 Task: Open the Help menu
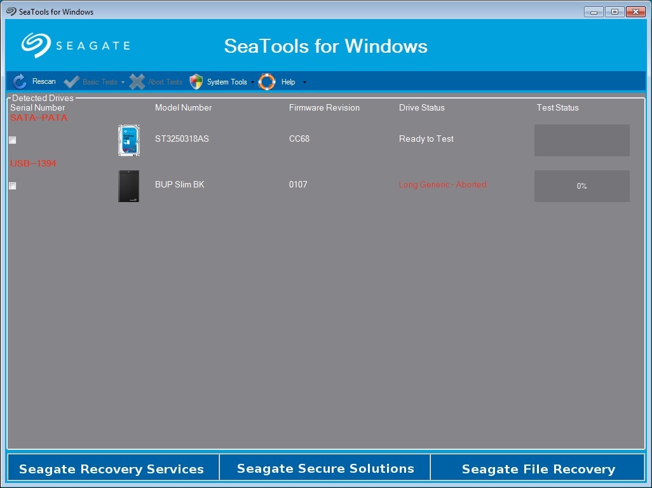283,81
